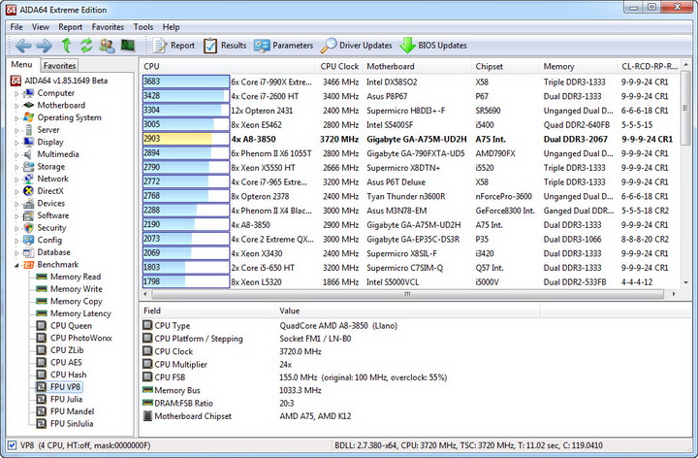Open the FPU Mandel benchmark
The width and height of the screenshot is (698, 458).
coord(72,411)
